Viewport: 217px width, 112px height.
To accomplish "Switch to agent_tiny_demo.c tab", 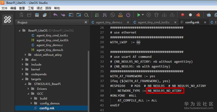I will [109, 22].
